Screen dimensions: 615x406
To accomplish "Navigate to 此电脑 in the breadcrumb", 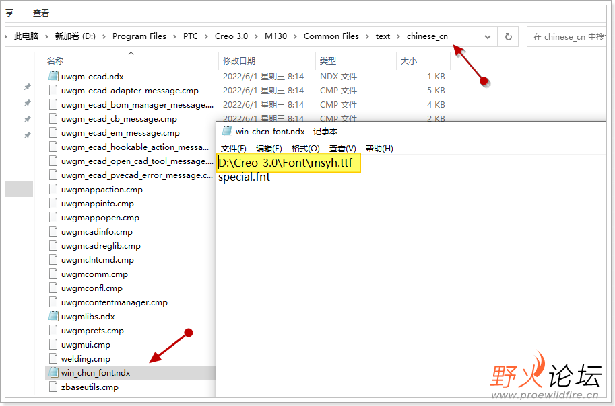I will [x=26, y=36].
